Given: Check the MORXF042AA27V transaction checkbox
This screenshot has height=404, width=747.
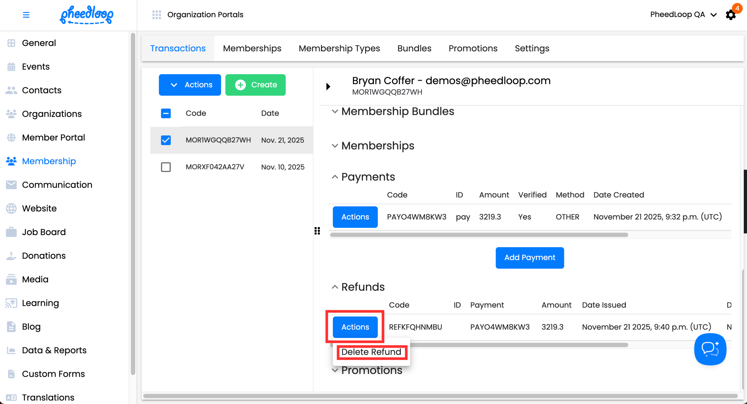Looking at the screenshot, I should (x=166, y=167).
